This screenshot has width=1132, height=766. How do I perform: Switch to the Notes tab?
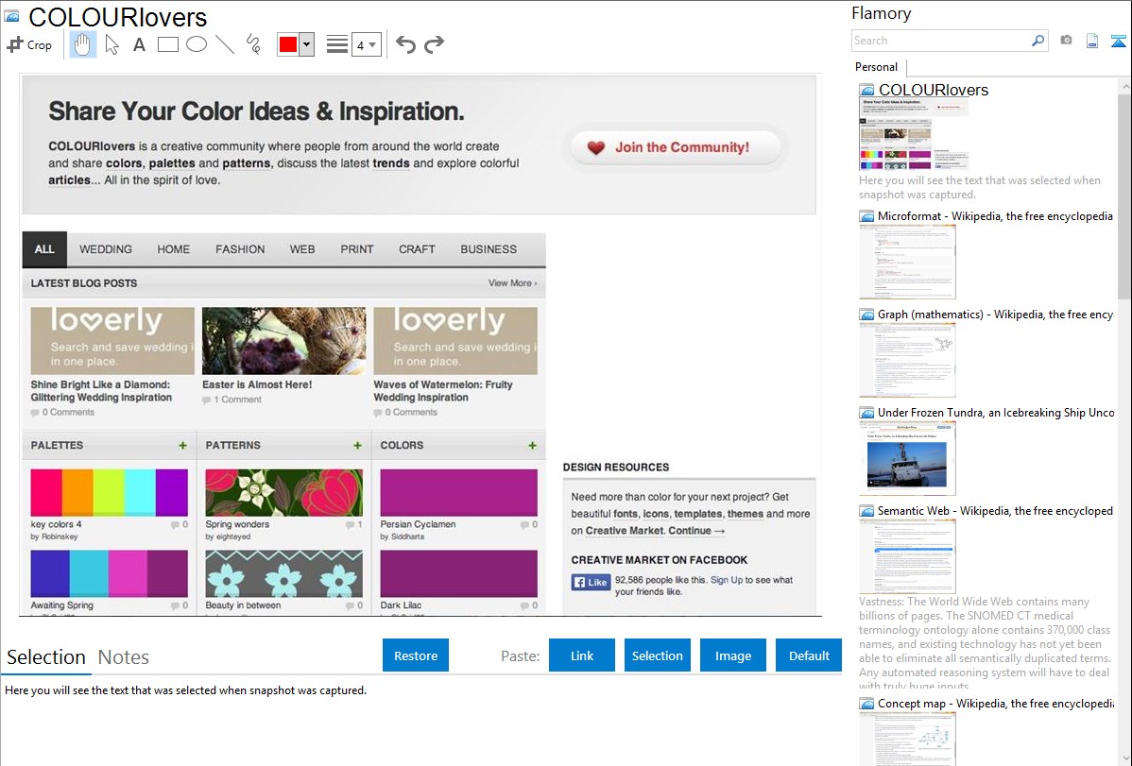click(x=123, y=657)
